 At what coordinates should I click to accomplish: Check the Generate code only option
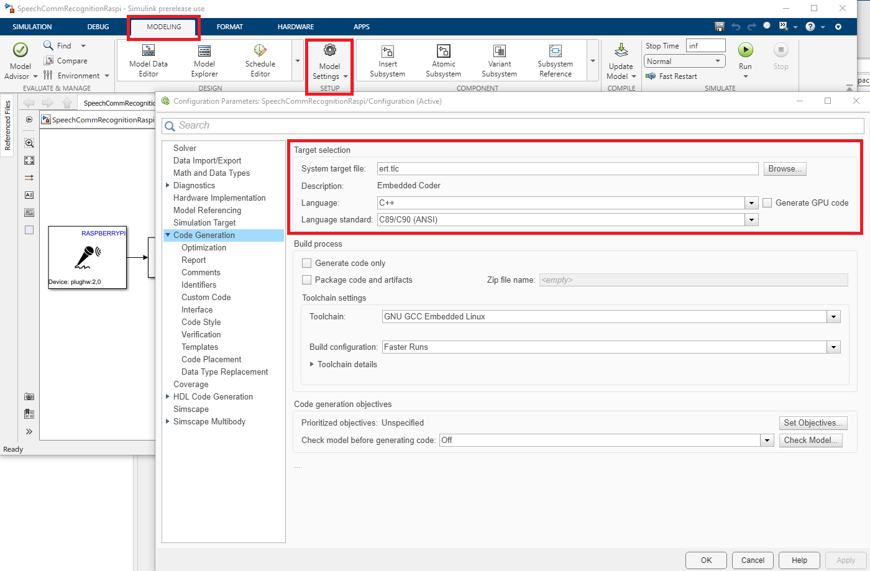(x=306, y=263)
